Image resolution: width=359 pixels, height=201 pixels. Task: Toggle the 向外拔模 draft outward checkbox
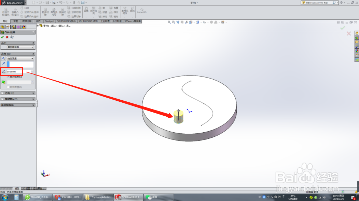pyautogui.click(x=8, y=87)
